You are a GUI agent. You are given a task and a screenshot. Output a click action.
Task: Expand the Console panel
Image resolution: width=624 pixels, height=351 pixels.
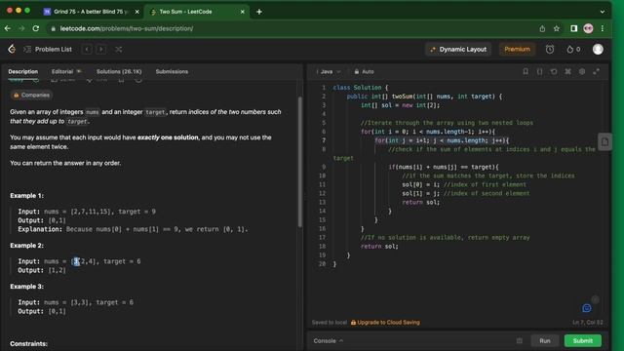329,341
